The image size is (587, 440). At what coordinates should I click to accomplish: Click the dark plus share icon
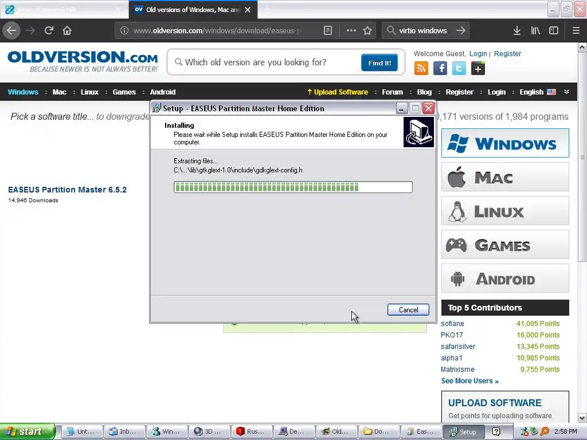click(478, 69)
